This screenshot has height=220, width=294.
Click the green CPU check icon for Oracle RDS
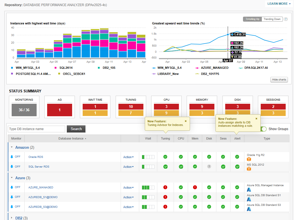point(181,157)
